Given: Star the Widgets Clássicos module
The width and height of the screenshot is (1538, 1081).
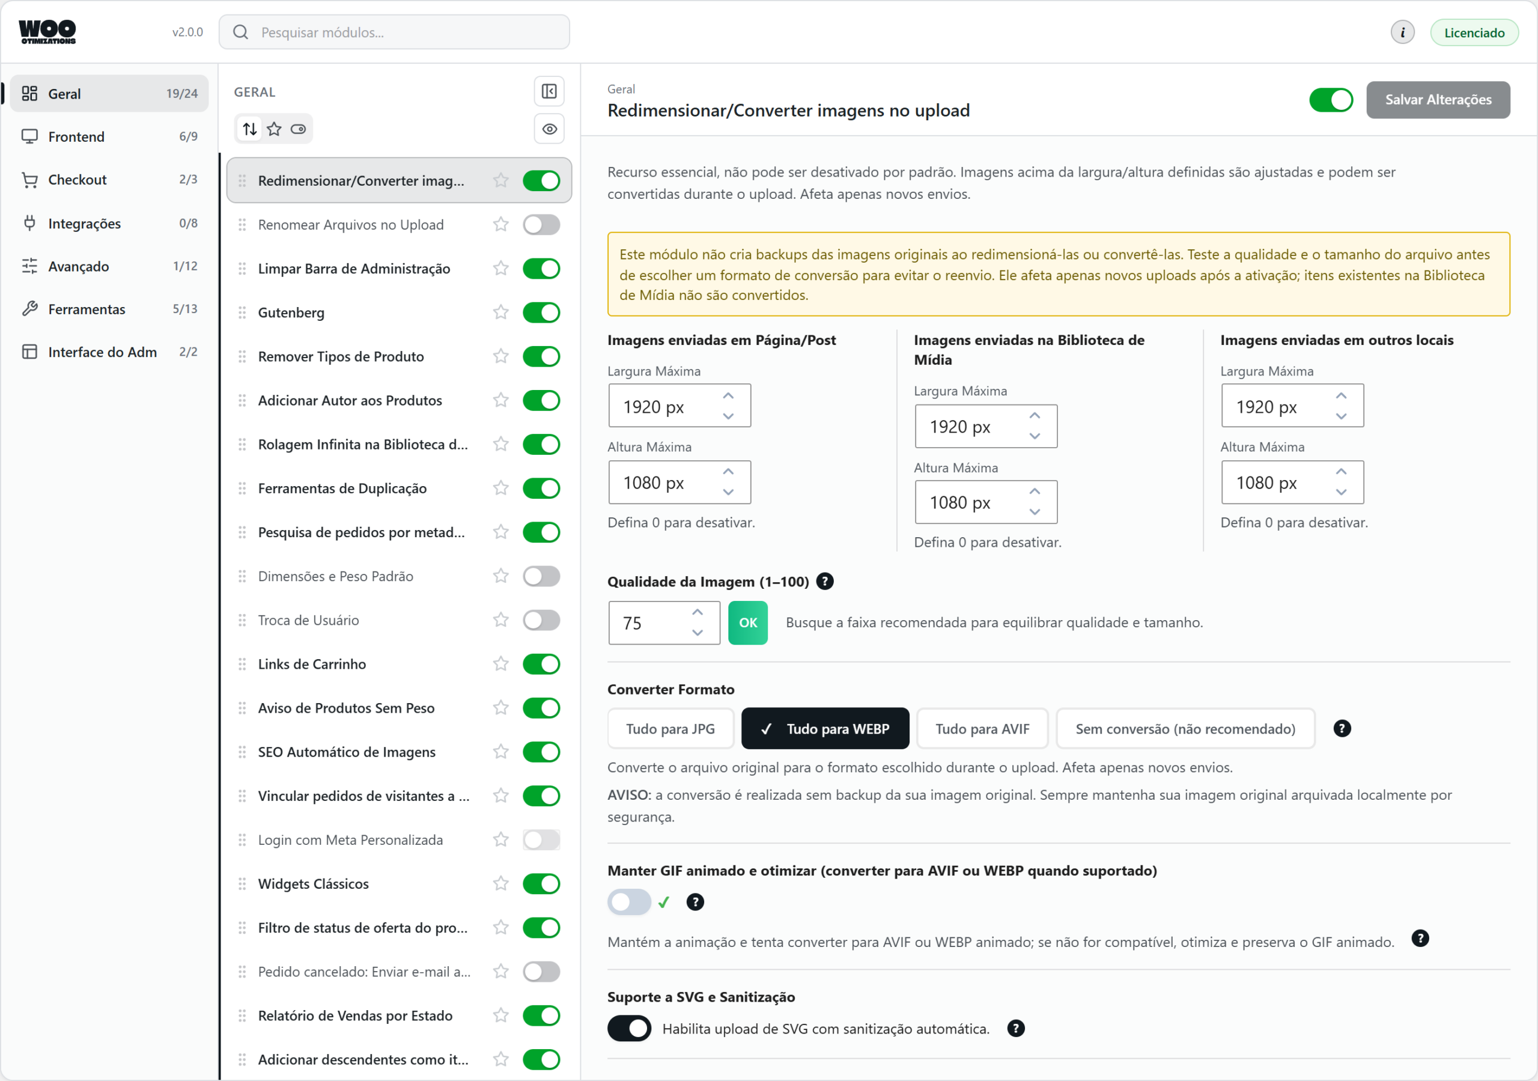Looking at the screenshot, I should click(500, 884).
